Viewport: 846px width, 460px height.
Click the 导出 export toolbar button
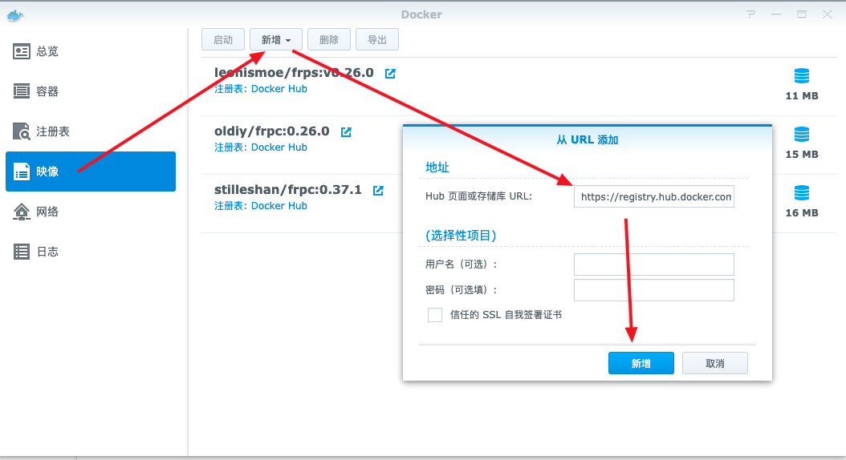point(376,39)
